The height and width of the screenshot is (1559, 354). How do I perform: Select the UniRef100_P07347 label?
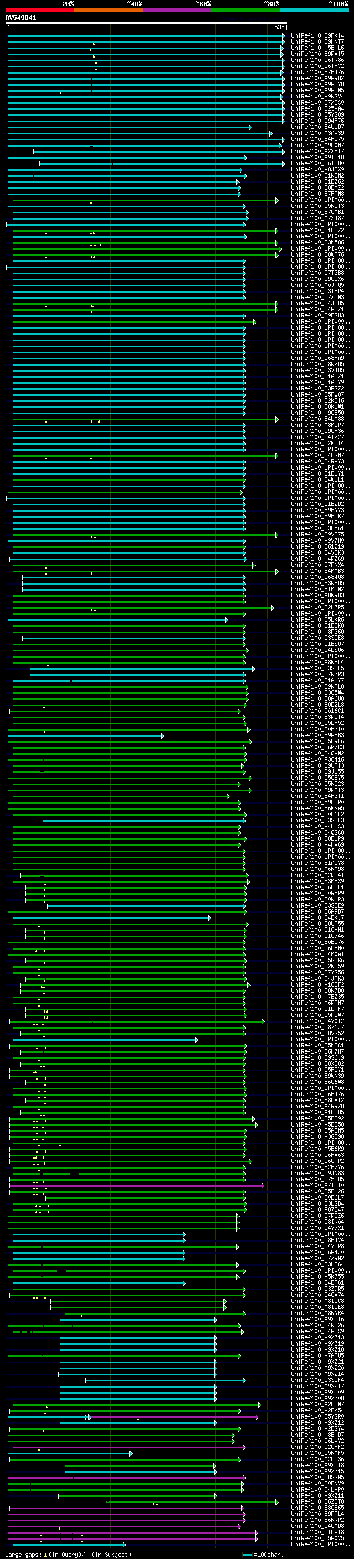point(317,1209)
